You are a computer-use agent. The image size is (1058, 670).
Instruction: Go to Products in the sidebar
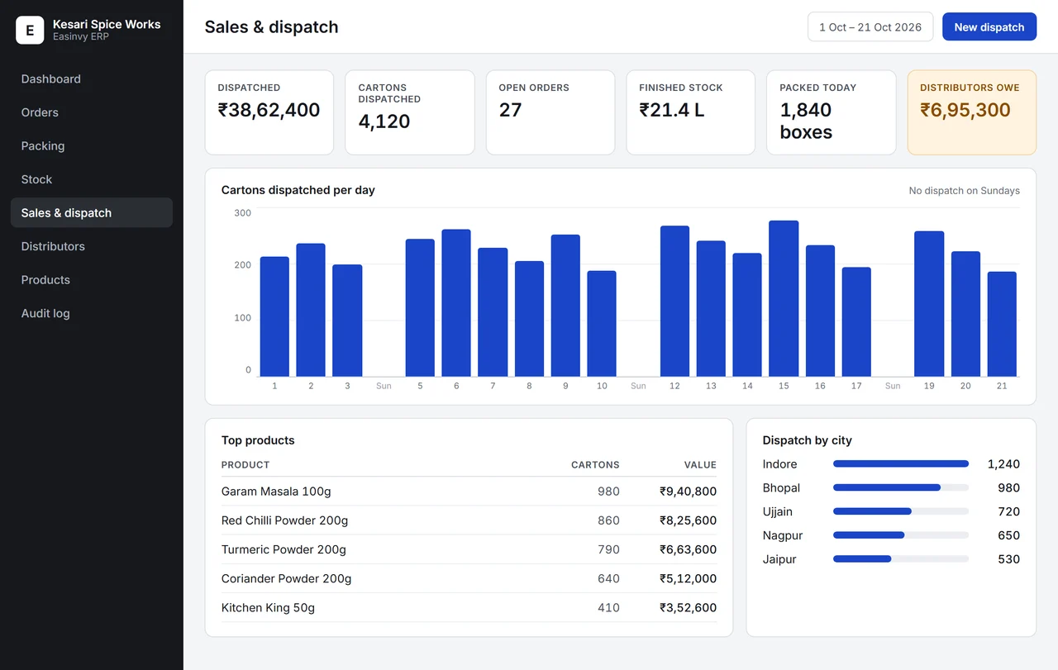point(91,280)
